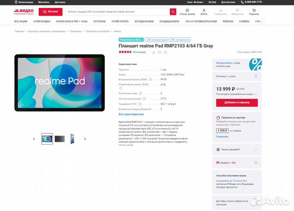Viewport: 294px width, 211px height.
Task: Click the search magnifier button
Action: [x=173, y=12]
